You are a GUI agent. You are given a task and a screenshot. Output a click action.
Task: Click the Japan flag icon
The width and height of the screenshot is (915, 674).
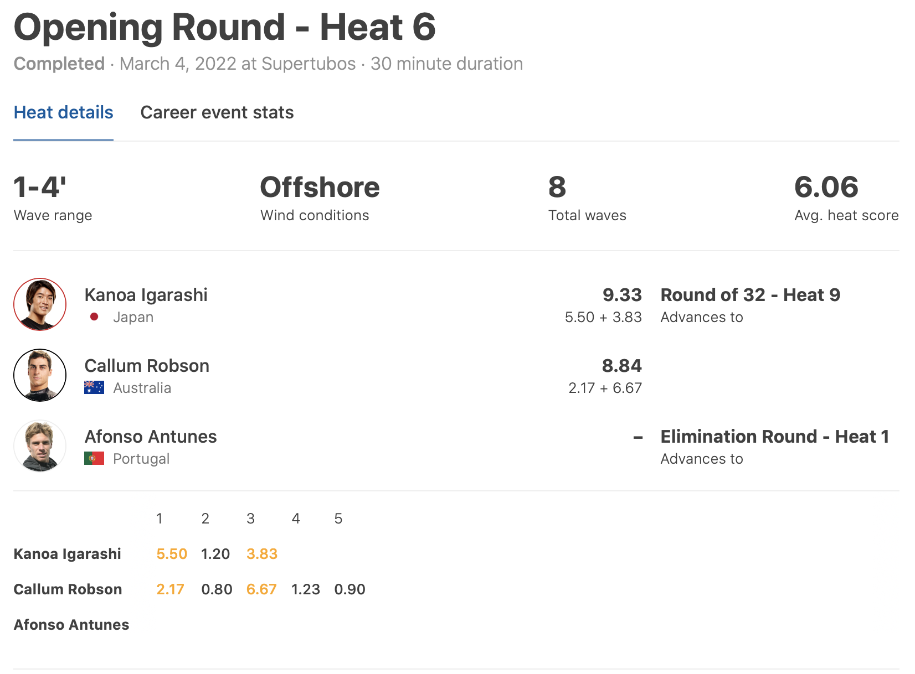tap(94, 317)
